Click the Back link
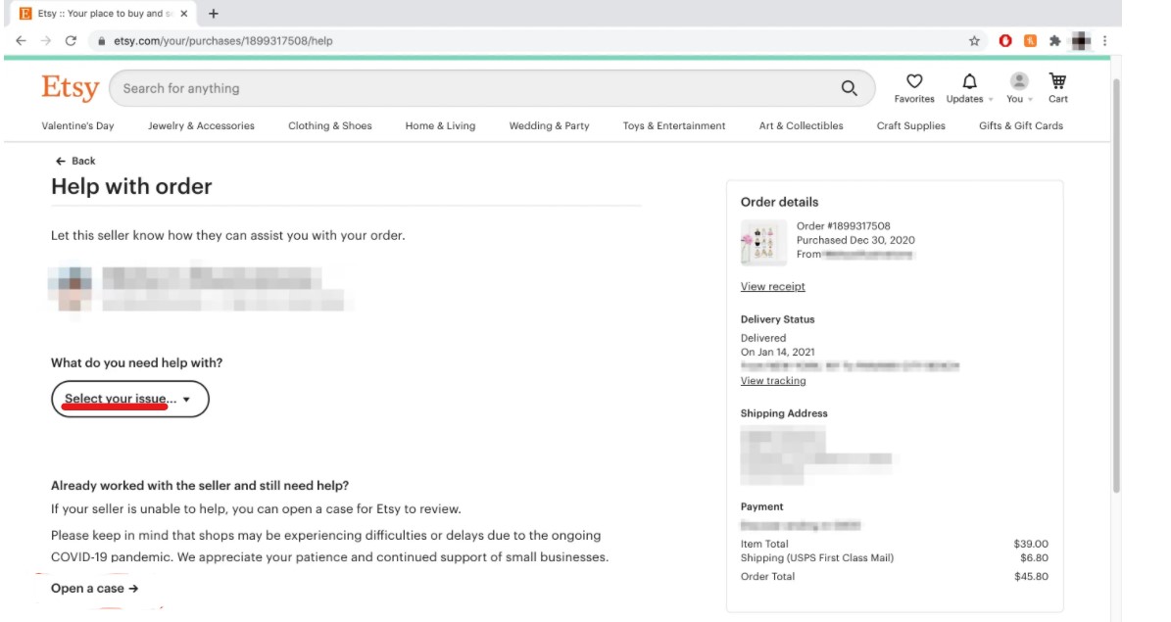 [x=75, y=161]
